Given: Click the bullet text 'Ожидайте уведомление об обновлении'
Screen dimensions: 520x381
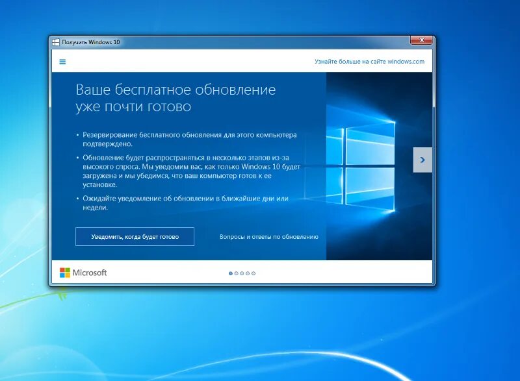Looking at the screenshot, I should click(186, 203).
